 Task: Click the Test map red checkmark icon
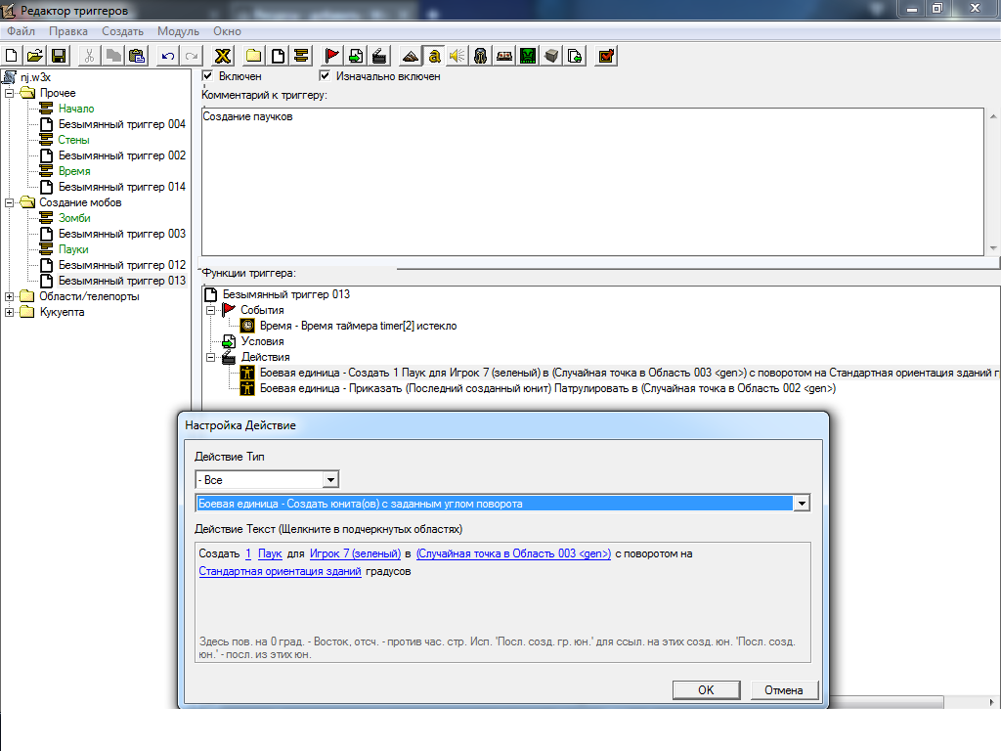pos(606,56)
